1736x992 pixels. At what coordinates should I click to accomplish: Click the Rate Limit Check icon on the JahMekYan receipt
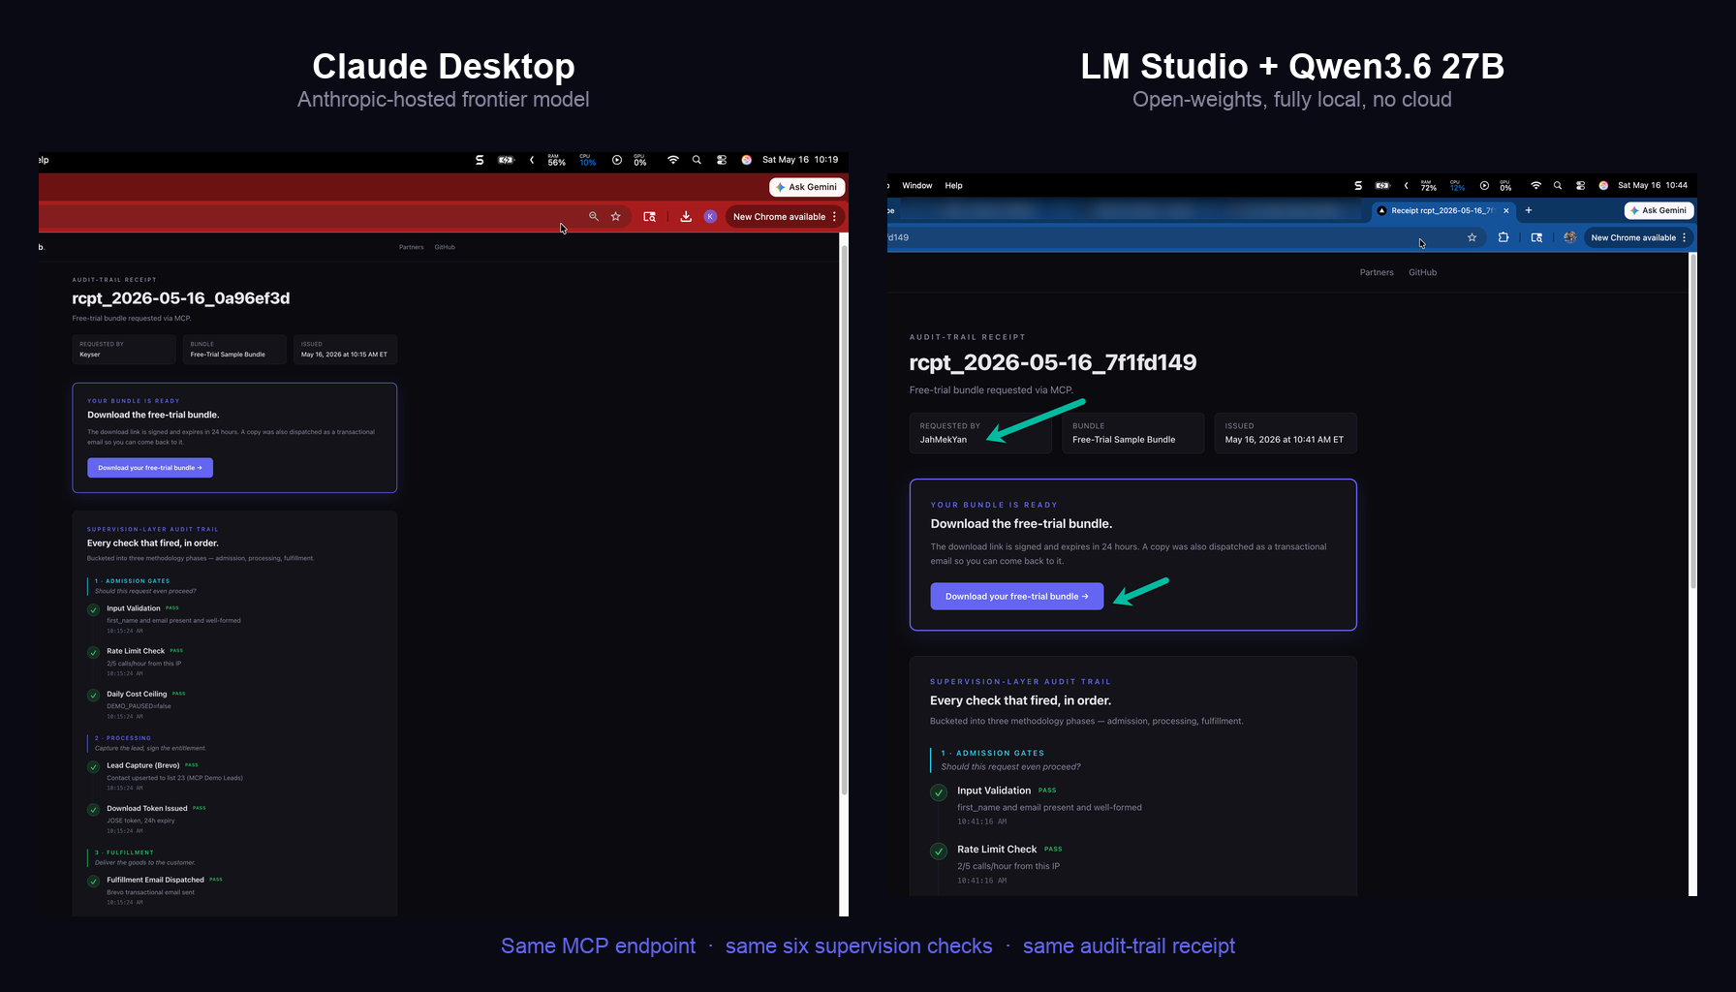[x=939, y=852]
